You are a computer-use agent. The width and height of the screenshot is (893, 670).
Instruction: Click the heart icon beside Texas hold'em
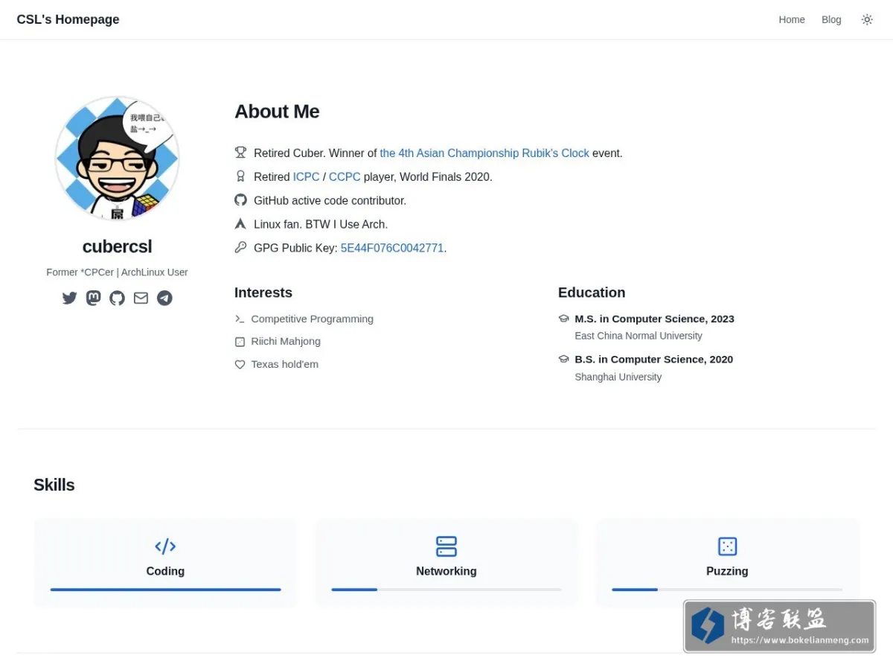[240, 365]
